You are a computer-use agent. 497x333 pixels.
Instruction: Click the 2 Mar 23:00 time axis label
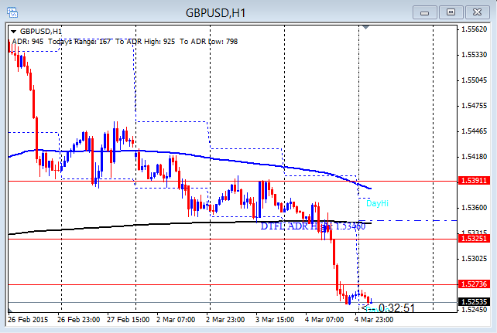[225, 320]
